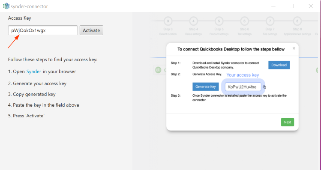
Task: Select Step 4 Sales settings circle
Action: point(193,21)
